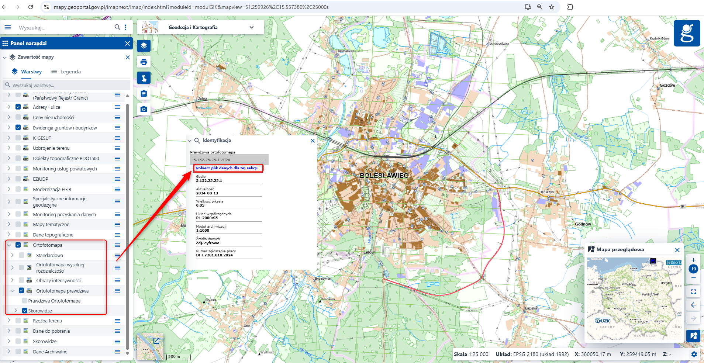Click the fullscreen extent icon
This screenshot has width=704, height=363.
pos(693,291)
